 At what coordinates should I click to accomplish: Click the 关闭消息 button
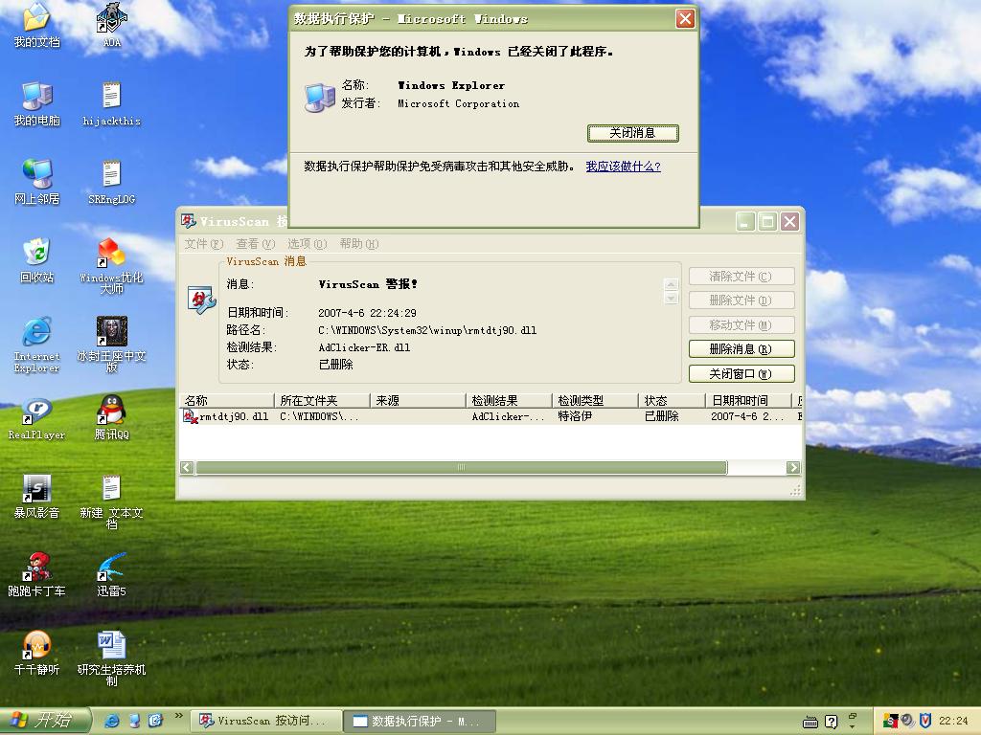[632, 133]
